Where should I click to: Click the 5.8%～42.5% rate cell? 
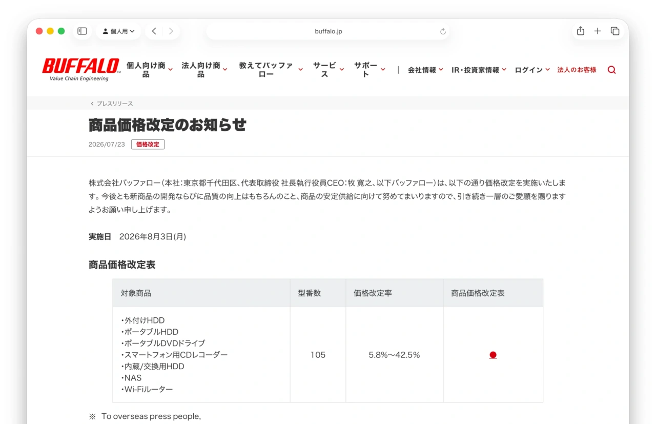click(394, 355)
